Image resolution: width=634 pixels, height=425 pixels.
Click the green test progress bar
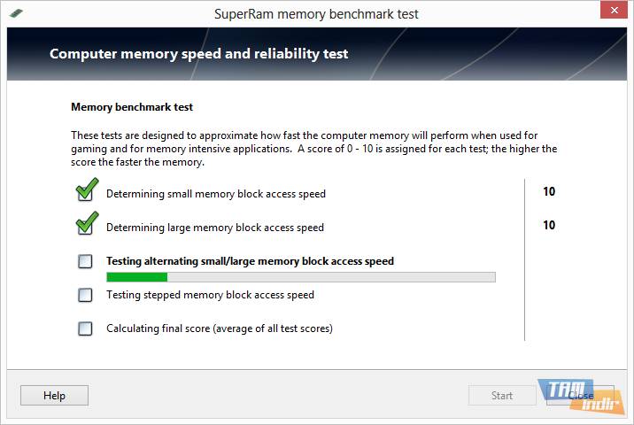coord(300,277)
